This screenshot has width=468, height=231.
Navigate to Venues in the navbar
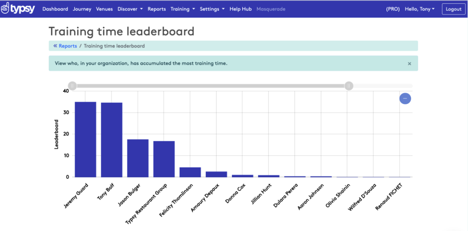(x=104, y=9)
